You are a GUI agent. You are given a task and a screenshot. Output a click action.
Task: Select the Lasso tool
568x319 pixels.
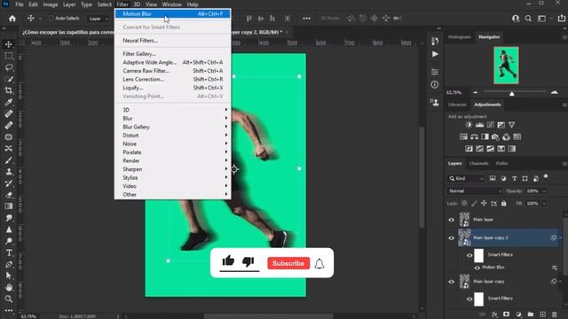[9, 67]
